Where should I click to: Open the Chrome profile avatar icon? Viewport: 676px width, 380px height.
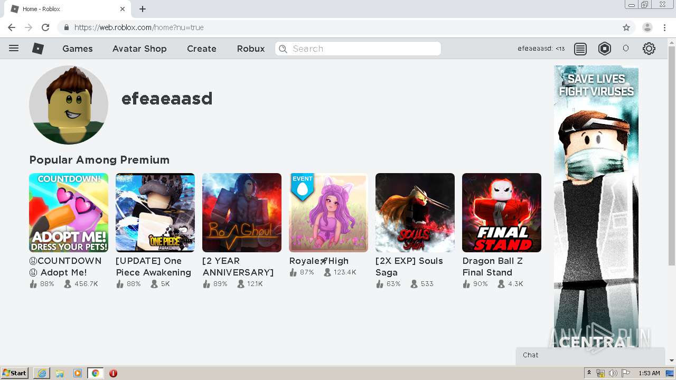coord(647,27)
